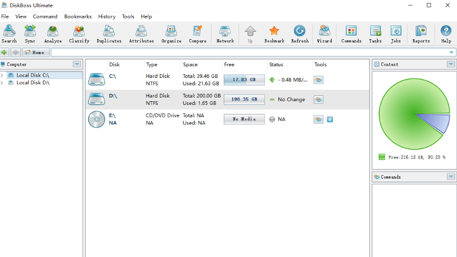
Task: Click the 'Total: 200.00 GB' text
Action: [x=202, y=96]
